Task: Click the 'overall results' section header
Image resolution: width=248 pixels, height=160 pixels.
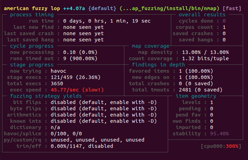Action: pos(202,15)
